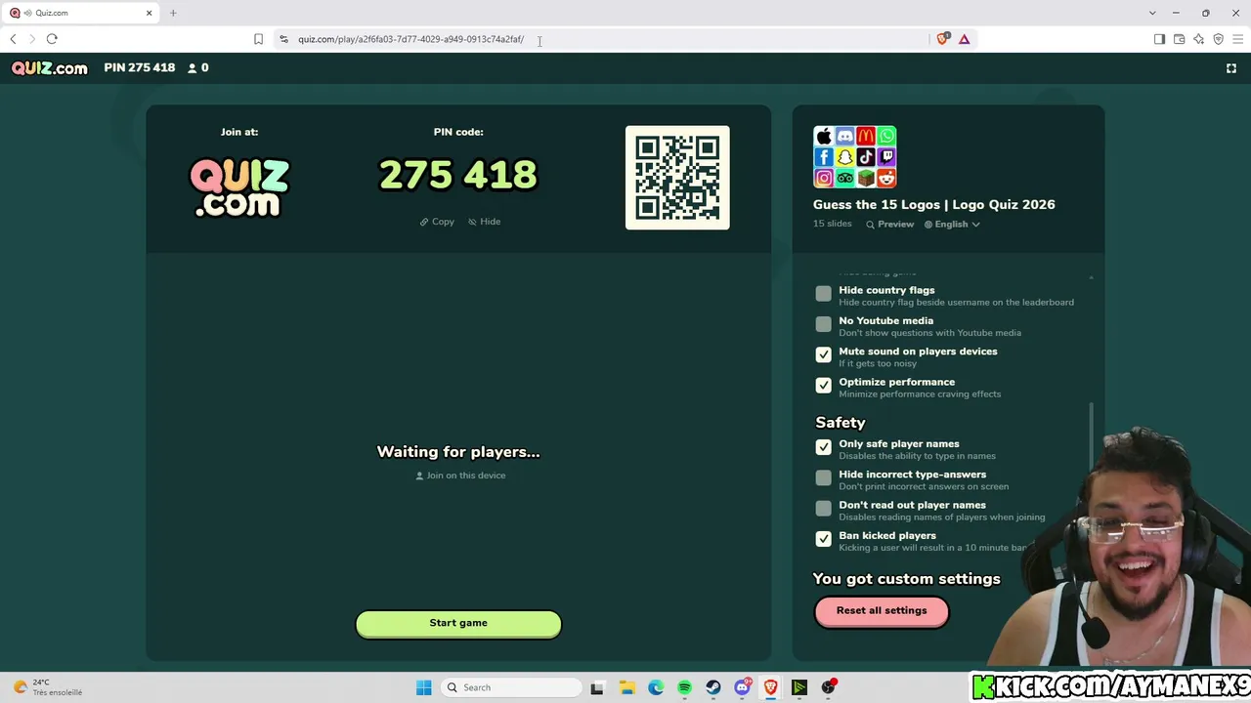This screenshot has height=703, width=1251.
Task: Click the Copy PIN code link
Action: (437, 222)
